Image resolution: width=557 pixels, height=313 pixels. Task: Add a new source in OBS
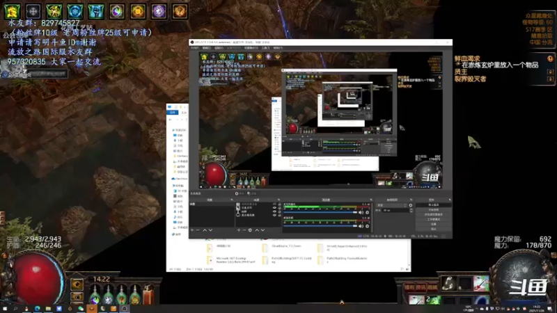coord(238,230)
